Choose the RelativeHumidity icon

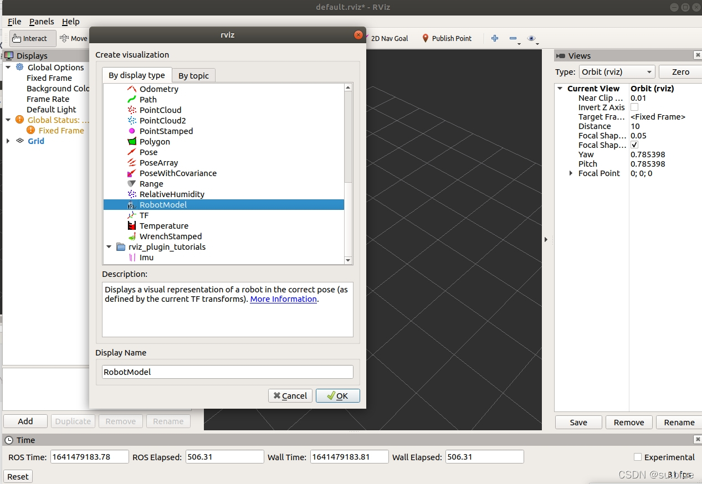132,194
